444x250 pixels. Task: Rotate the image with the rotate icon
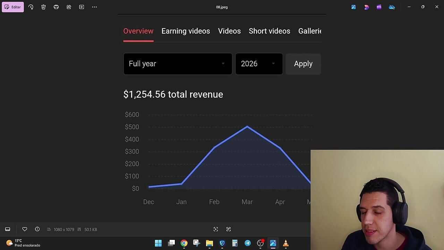pos(31,7)
